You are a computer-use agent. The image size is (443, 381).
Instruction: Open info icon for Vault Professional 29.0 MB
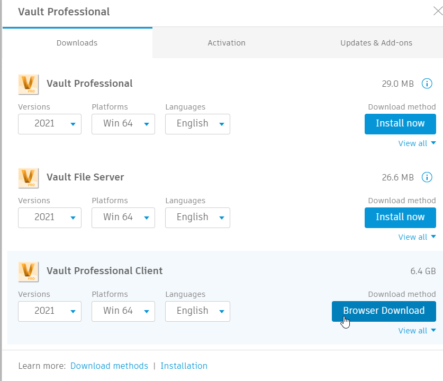click(427, 84)
